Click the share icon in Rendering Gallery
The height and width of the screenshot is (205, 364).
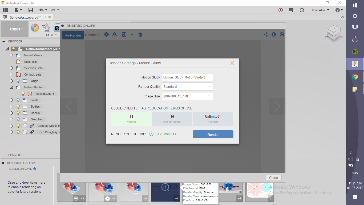(266, 34)
